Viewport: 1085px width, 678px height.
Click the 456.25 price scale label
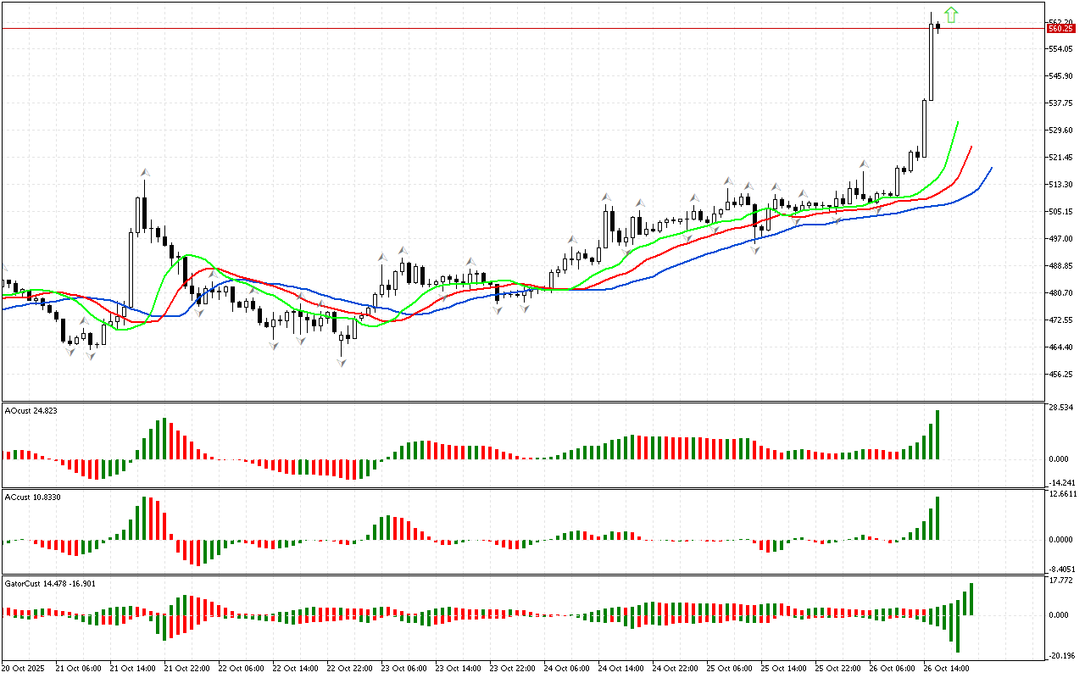point(1060,375)
